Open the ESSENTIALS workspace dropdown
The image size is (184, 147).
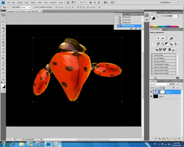[x=166, y=2]
